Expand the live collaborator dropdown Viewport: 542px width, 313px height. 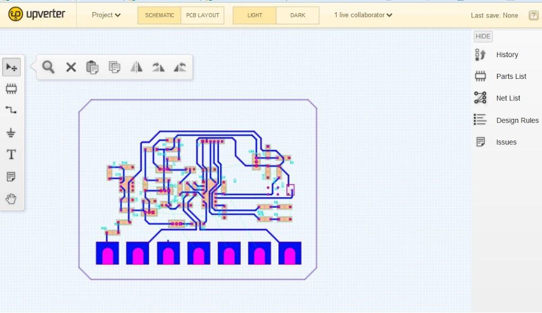pyautogui.click(x=363, y=15)
